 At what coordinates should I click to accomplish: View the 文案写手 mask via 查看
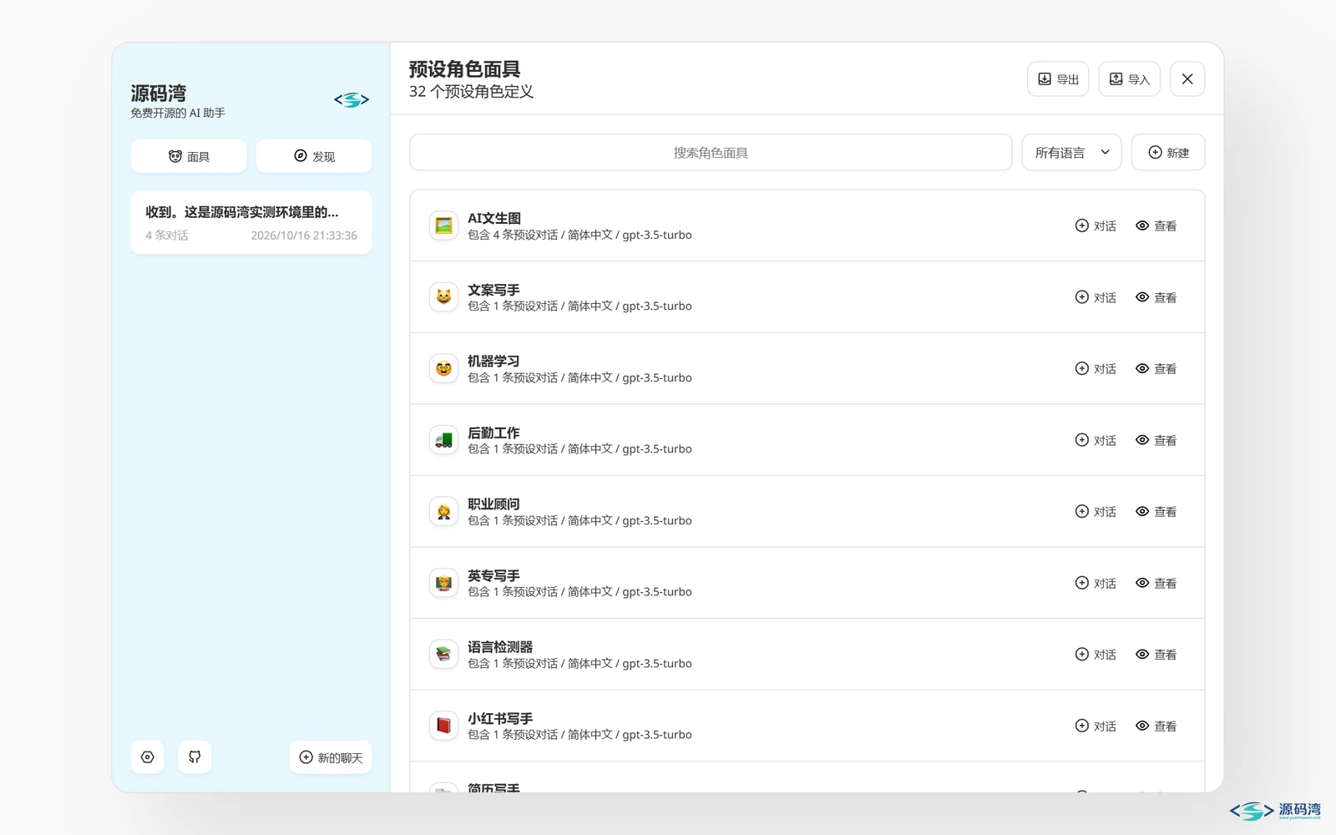pyautogui.click(x=1156, y=297)
